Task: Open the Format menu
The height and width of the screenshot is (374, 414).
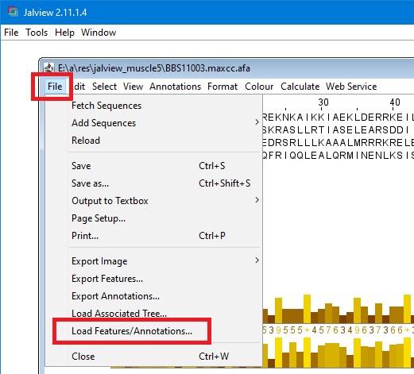Action: click(222, 87)
